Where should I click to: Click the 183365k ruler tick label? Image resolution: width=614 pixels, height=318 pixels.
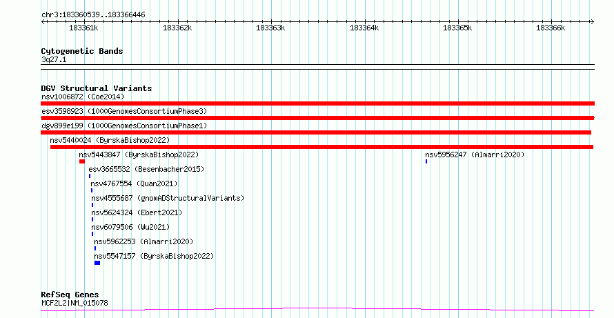coord(457,28)
